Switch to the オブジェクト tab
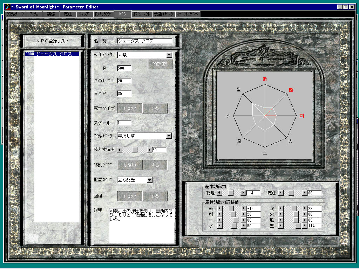Screen dimensions: 359x269 (142, 14)
